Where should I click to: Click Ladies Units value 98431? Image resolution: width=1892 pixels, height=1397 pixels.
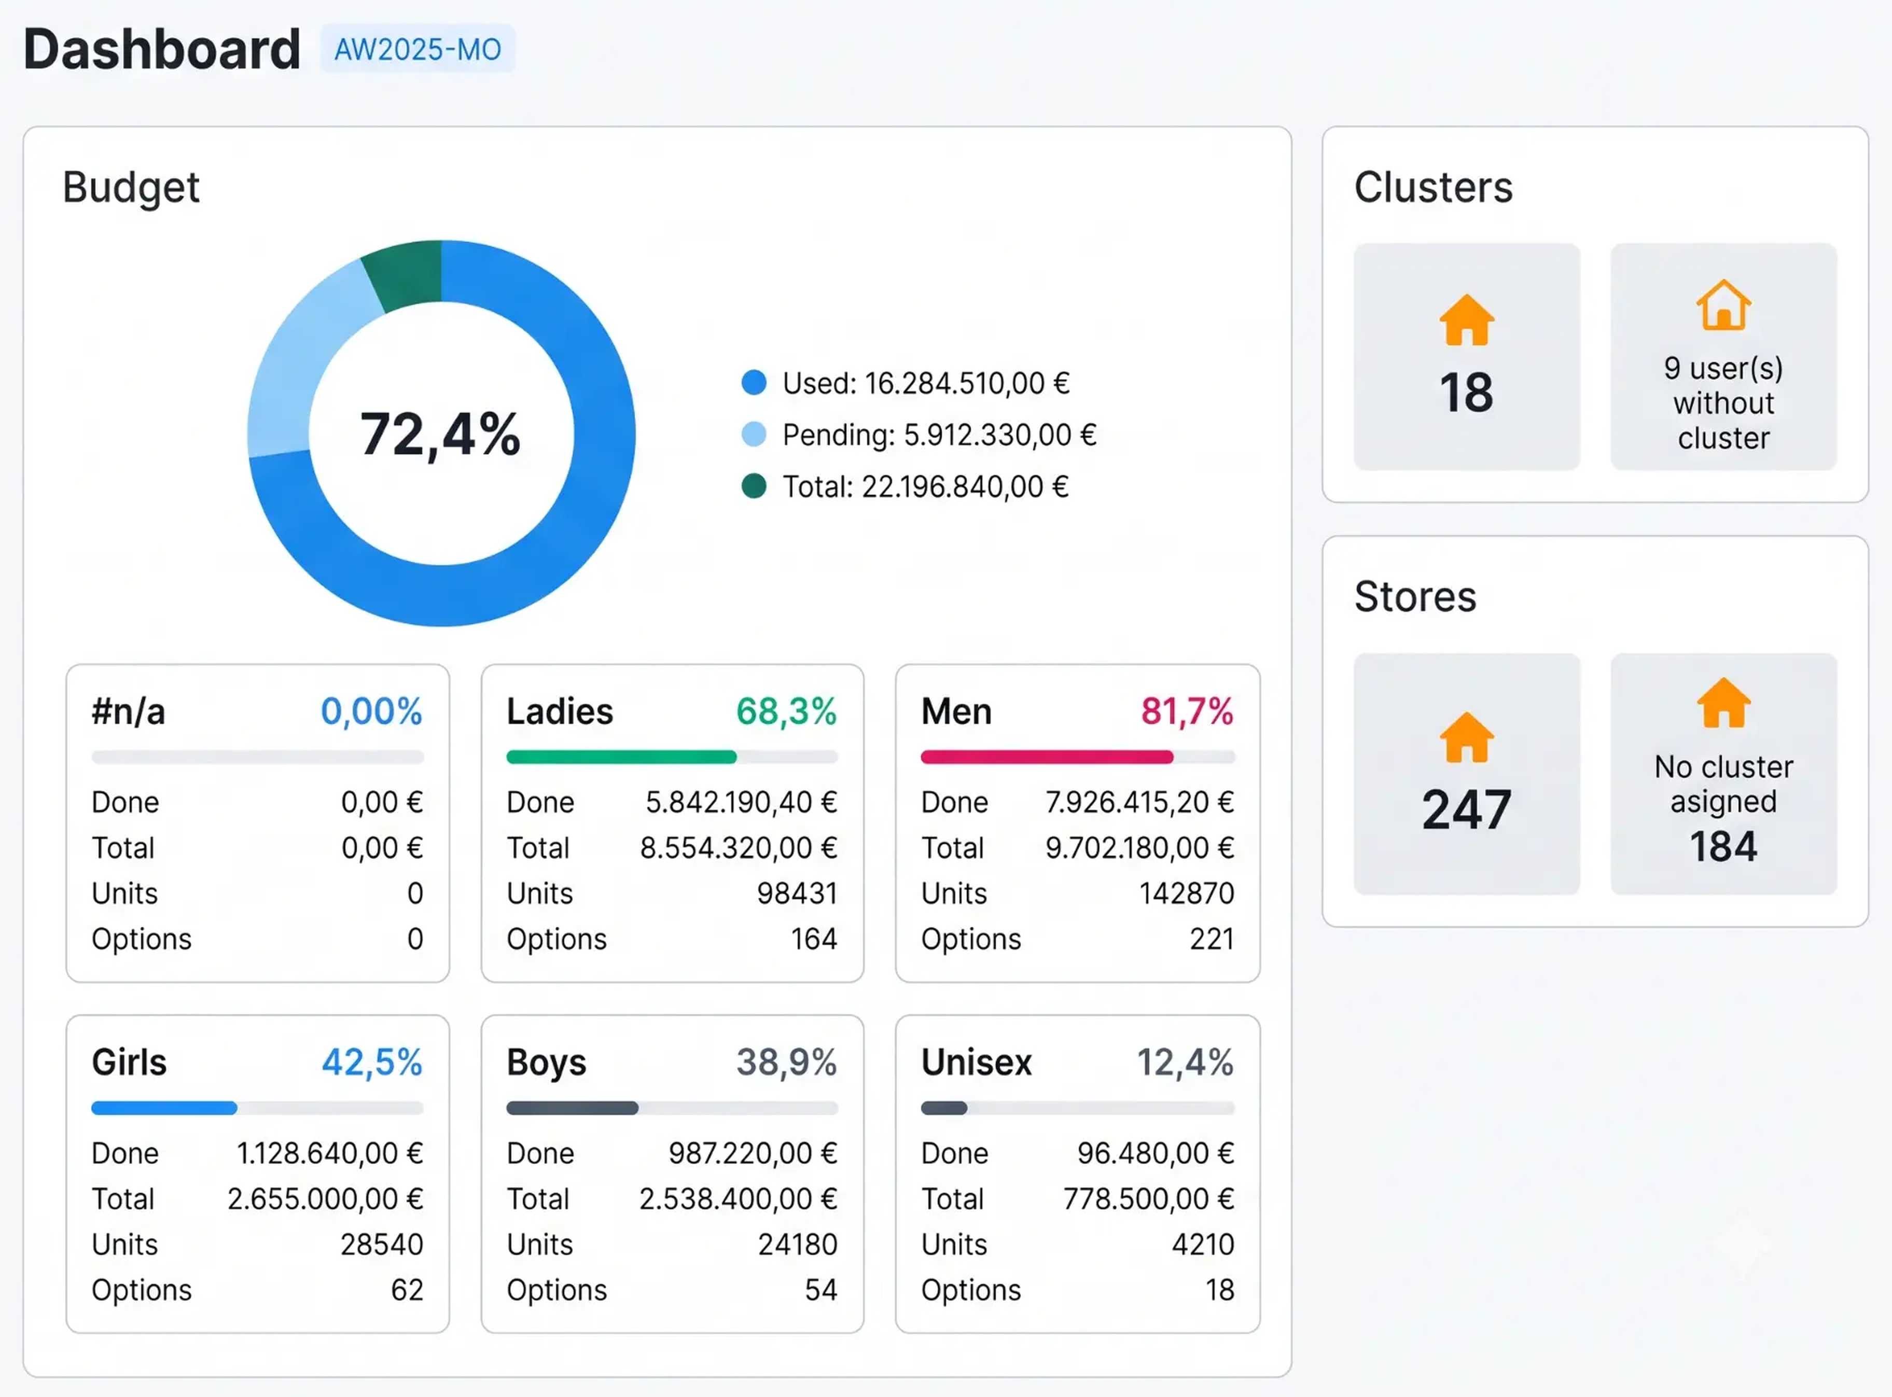point(797,893)
